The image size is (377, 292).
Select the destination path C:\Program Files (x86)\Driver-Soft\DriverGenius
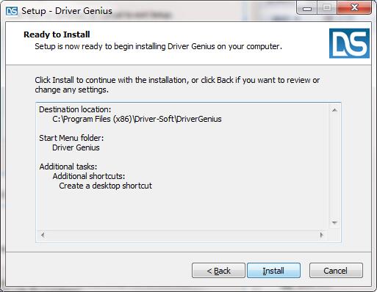[x=137, y=119]
